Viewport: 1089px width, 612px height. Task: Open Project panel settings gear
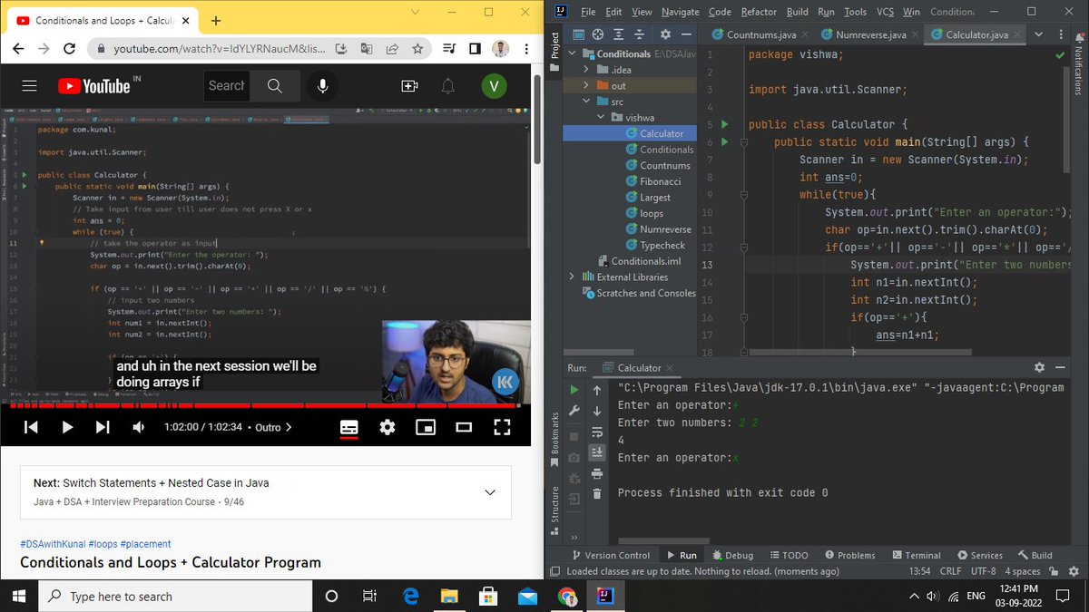[x=664, y=34]
